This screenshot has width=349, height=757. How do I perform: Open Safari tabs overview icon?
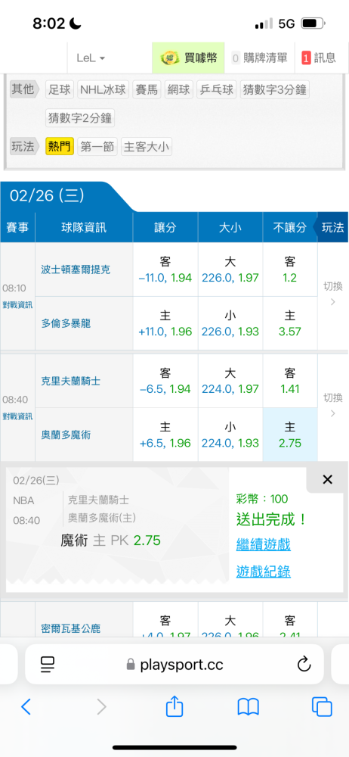click(x=322, y=707)
